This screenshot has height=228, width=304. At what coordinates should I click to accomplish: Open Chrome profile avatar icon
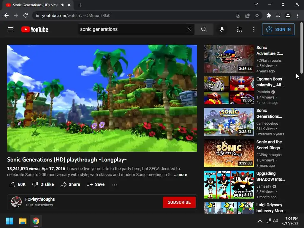pos(288,15)
